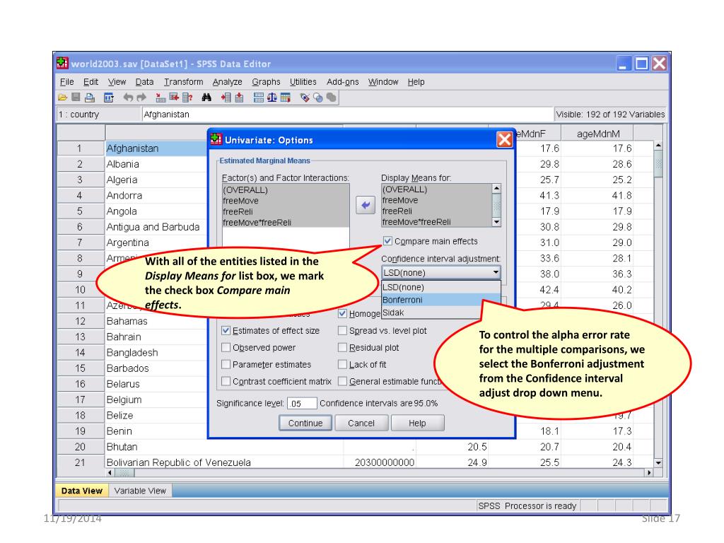Click the data grid vertical scroll-up arrow
This screenshot has width=724, height=543.
click(658, 146)
